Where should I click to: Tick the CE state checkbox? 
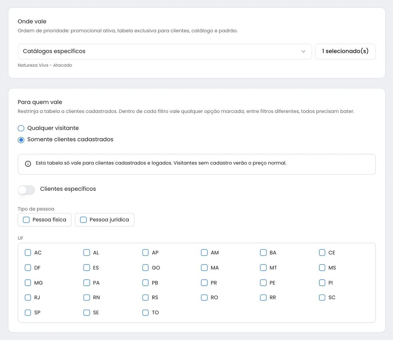[322, 253]
